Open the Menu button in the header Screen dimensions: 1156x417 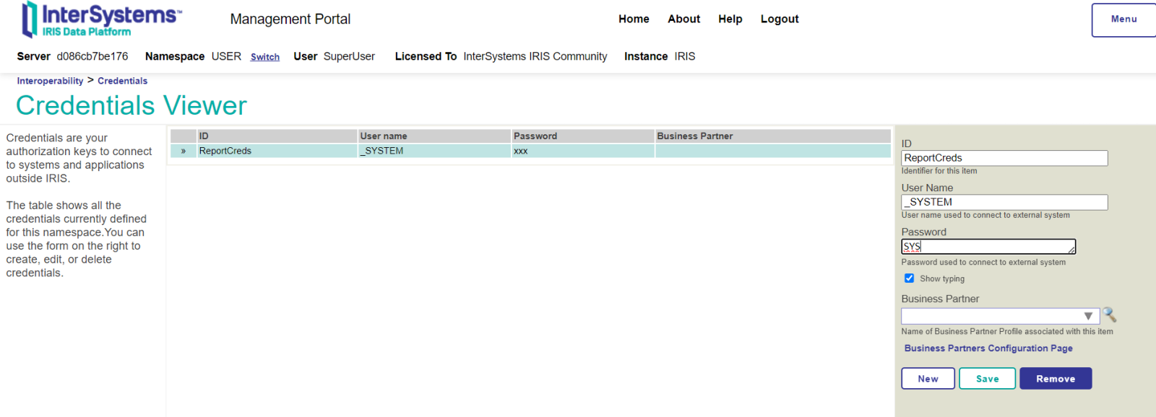(x=1123, y=19)
